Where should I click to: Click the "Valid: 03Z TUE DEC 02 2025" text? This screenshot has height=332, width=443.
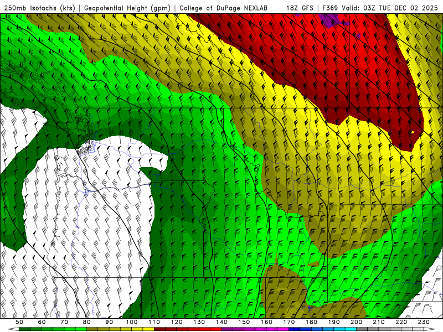(x=390, y=8)
